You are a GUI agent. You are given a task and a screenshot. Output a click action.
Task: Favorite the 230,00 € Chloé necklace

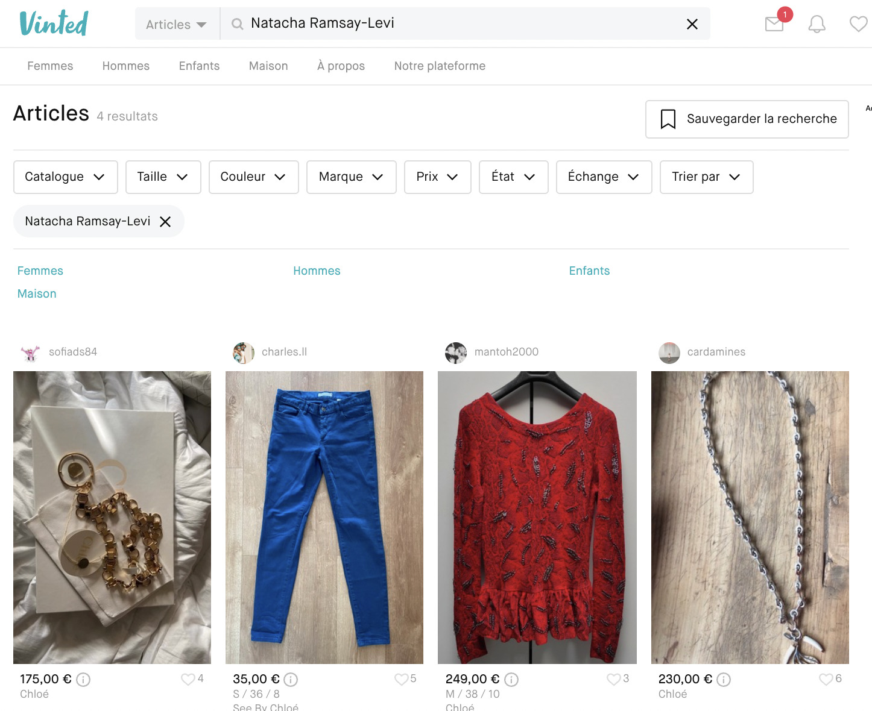point(826,679)
